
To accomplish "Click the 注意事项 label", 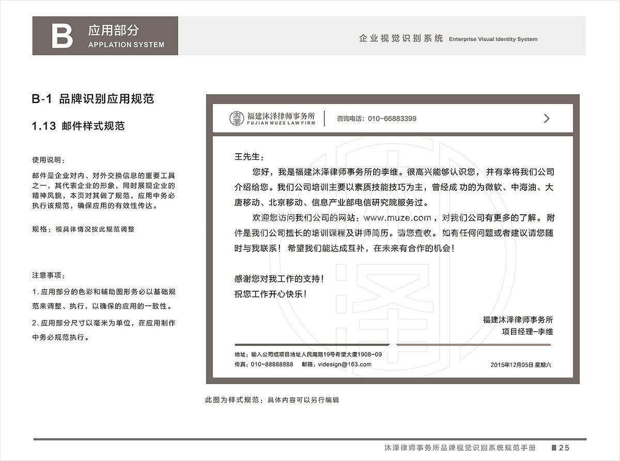I will pyautogui.click(x=49, y=275).
